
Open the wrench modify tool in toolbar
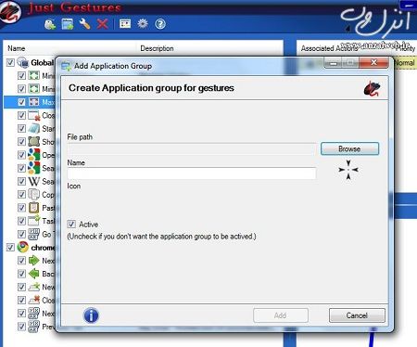(x=84, y=24)
